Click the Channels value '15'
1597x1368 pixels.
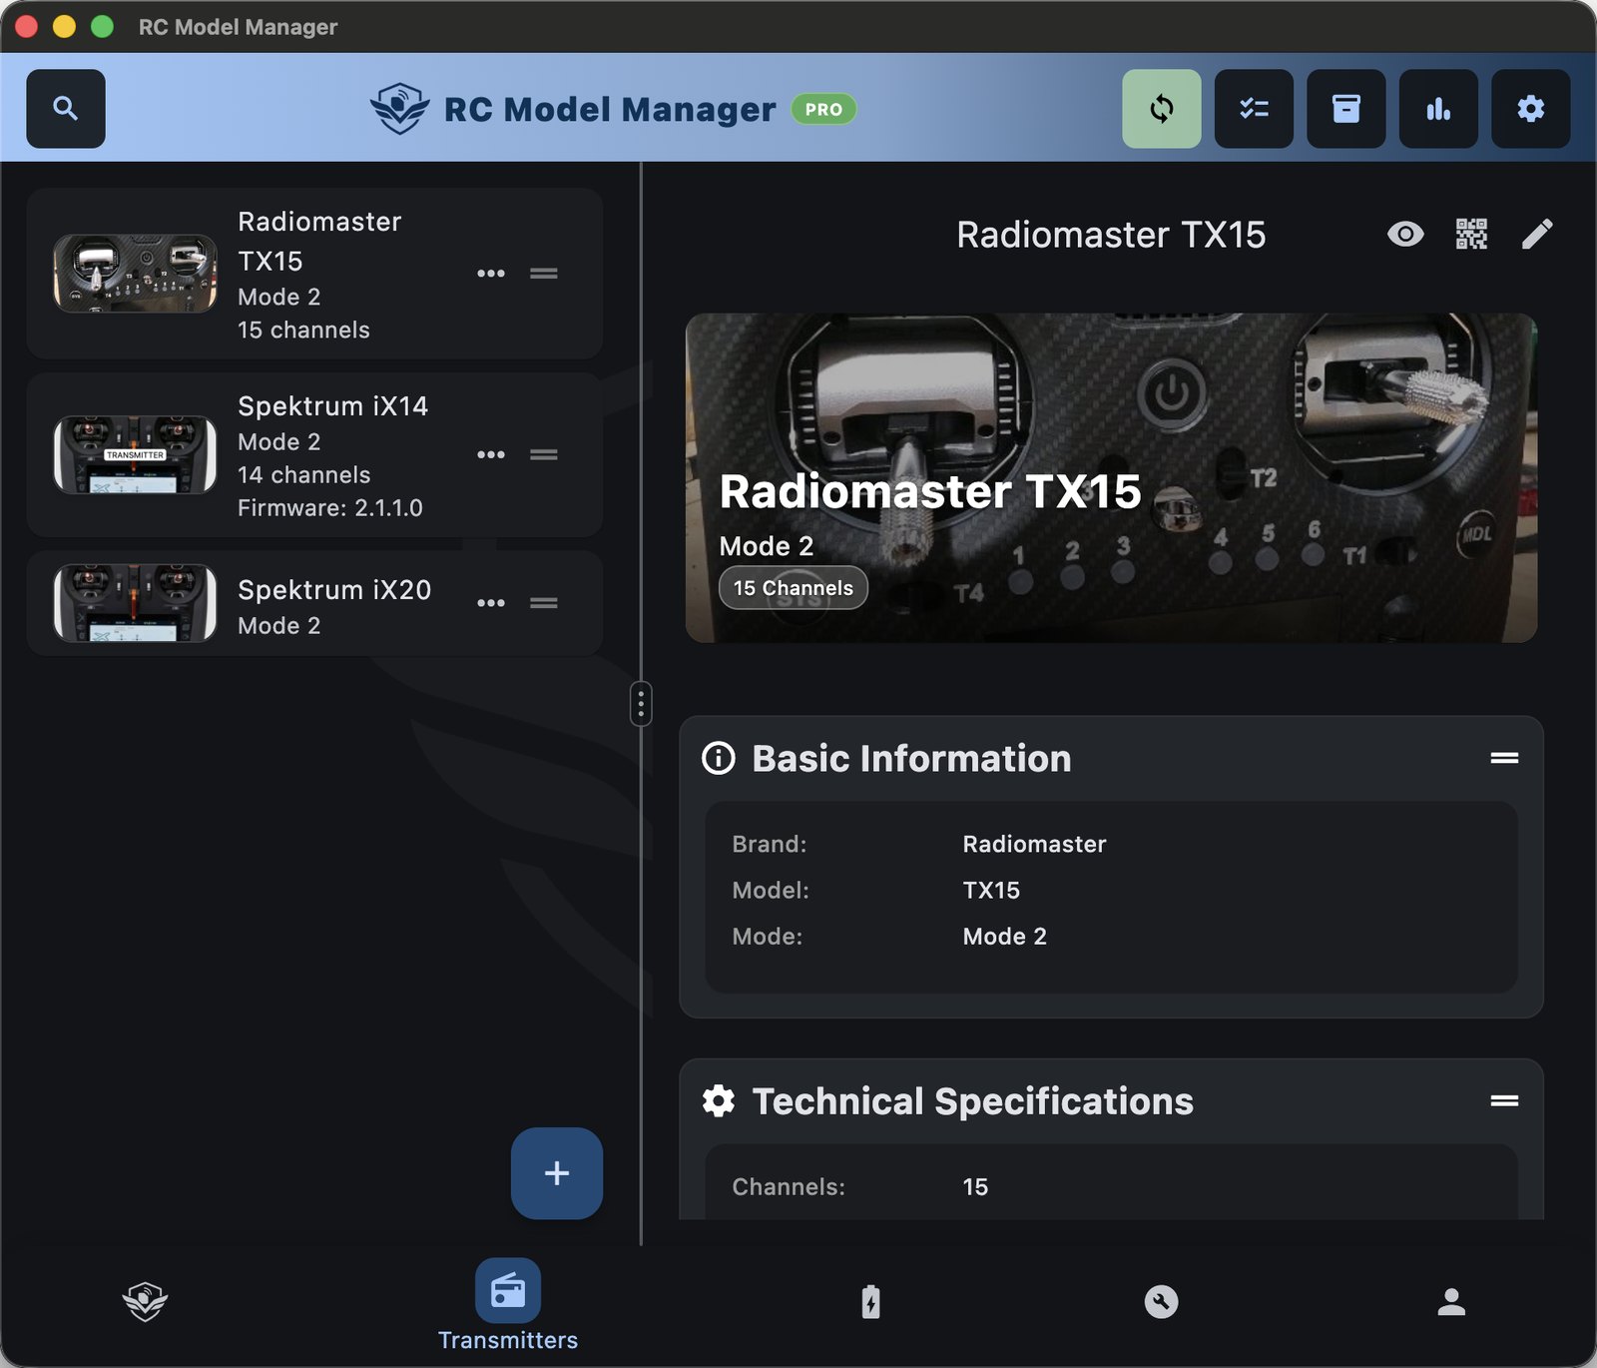[x=975, y=1187]
